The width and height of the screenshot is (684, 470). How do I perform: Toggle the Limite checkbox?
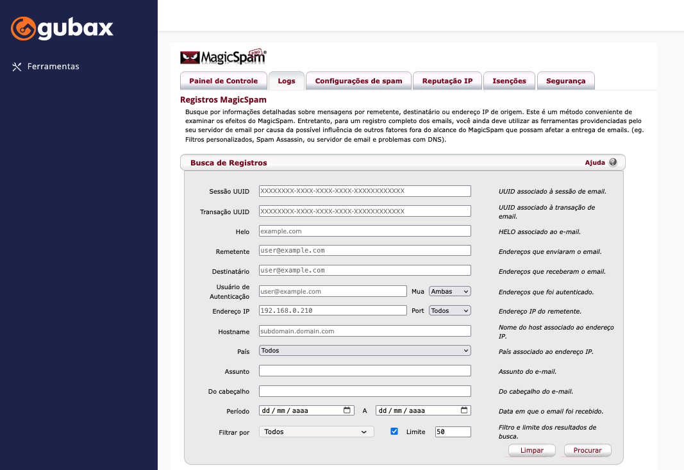394,431
